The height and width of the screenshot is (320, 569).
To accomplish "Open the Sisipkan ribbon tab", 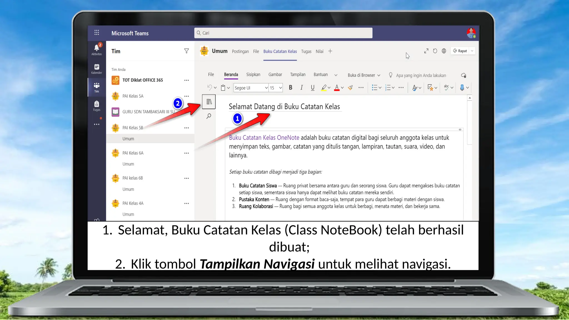I will click(253, 74).
